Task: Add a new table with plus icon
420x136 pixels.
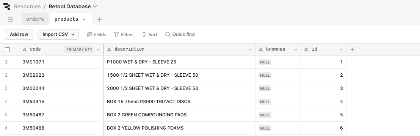Action: [x=99, y=19]
